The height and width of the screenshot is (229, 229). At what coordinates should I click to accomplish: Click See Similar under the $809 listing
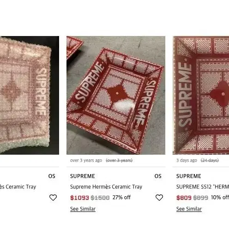coord(189,209)
